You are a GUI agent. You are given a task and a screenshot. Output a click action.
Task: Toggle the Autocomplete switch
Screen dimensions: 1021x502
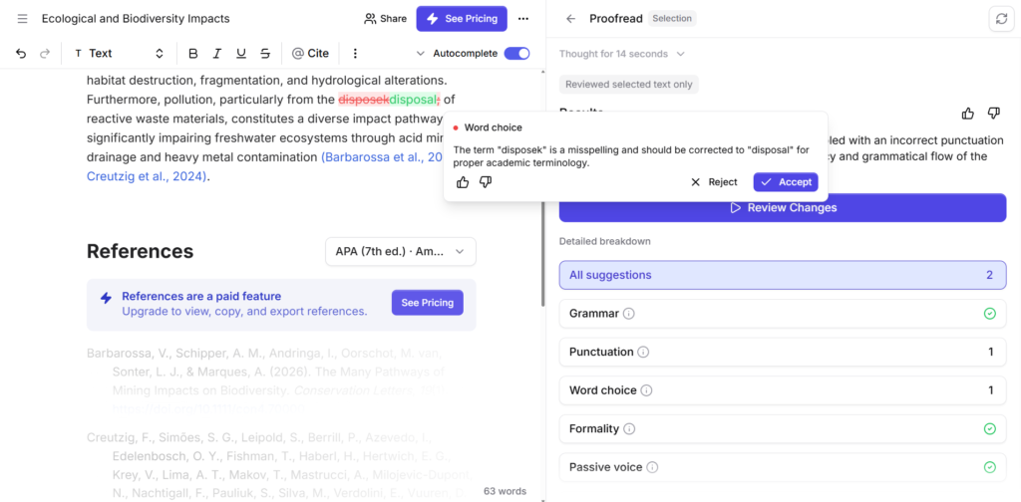(x=517, y=54)
